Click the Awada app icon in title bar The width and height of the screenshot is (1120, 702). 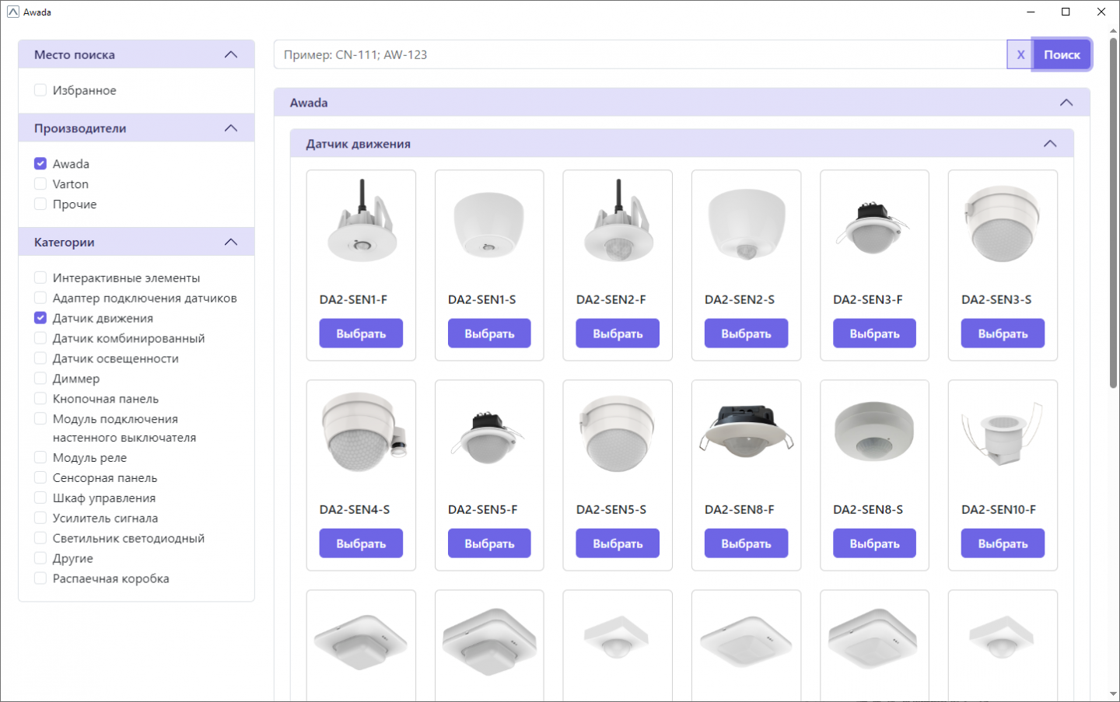click(12, 12)
